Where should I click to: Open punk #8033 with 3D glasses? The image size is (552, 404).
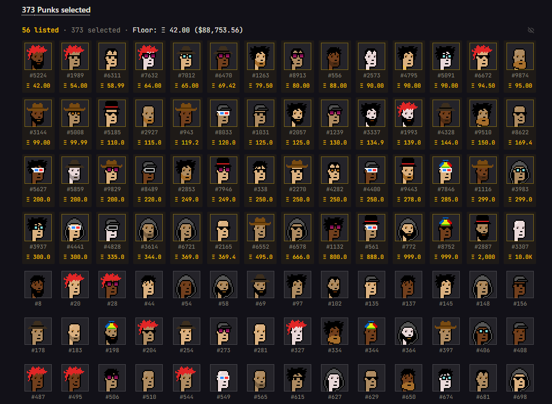pos(223,113)
